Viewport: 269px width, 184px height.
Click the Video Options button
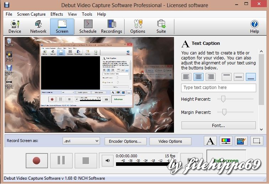click(x=170, y=141)
